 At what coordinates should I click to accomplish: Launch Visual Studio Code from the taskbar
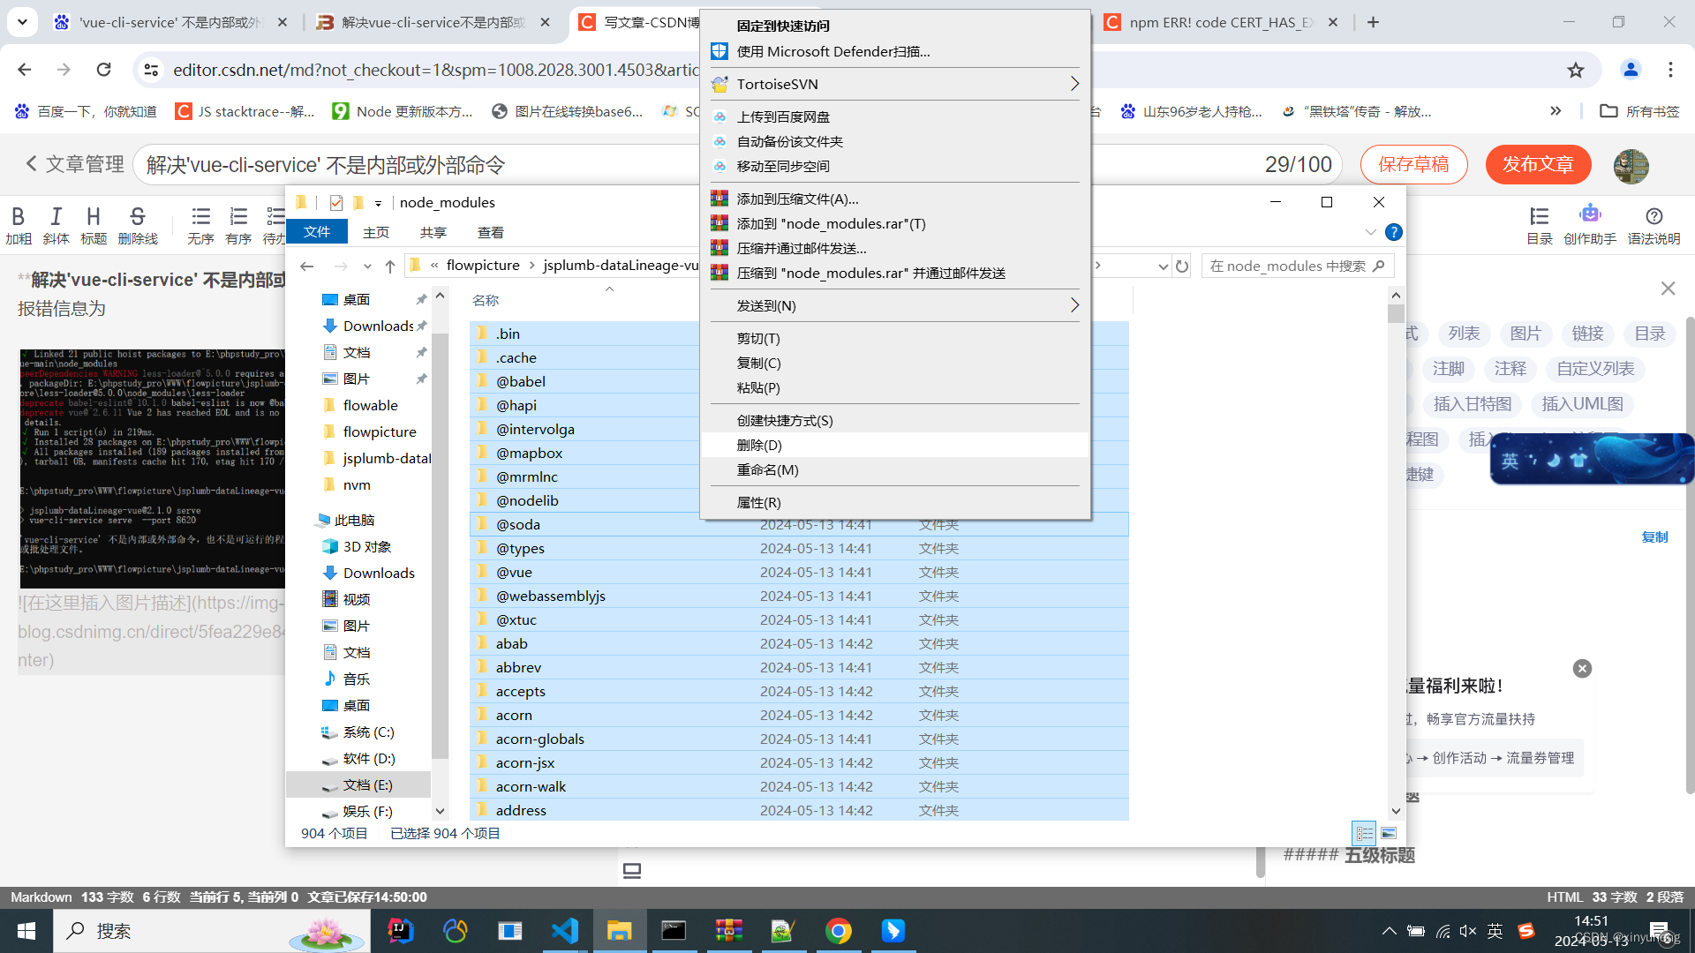coord(565,931)
